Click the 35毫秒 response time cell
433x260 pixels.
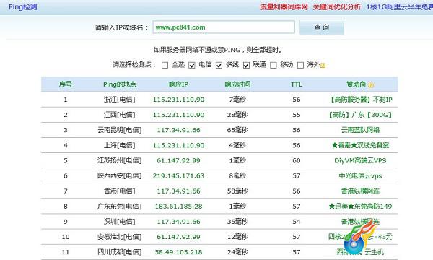(237, 221)
